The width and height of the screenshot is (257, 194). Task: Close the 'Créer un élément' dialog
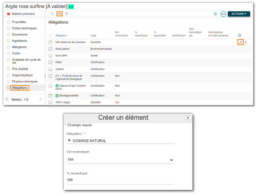(187, 118)
